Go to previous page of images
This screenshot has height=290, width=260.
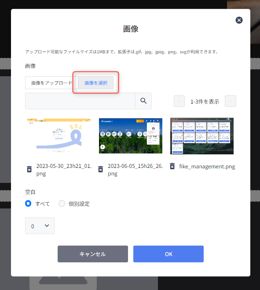[x=179, y=101]
